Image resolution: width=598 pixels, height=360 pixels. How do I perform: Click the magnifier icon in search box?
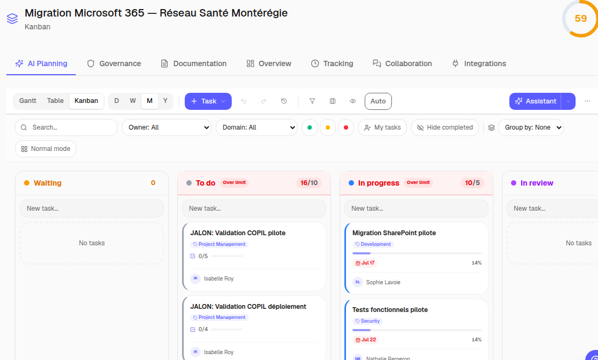pyautogui.click(x=23, y=127)
